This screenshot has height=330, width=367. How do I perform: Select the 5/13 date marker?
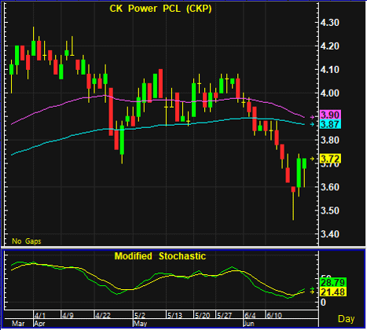174,315
